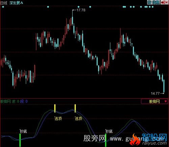Open the 股旁网 indicator selector box
Image resolution: width=169 pixels, height=147 pixels.
154,101
